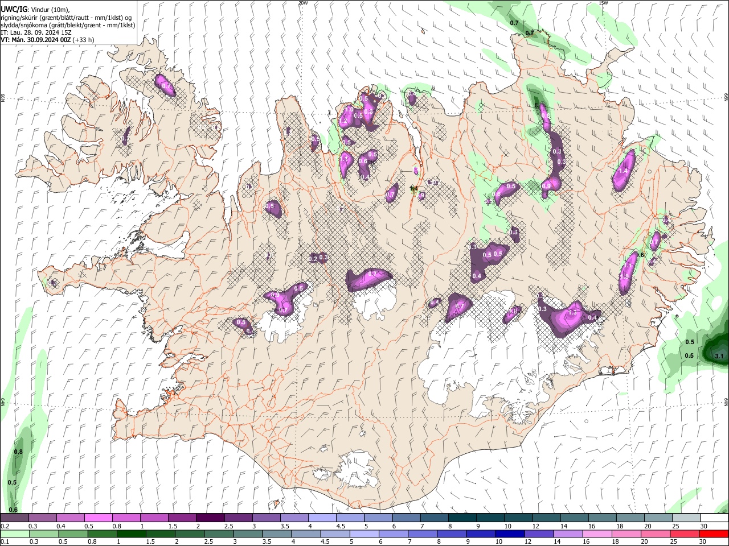Image resolution: width=729 pixels, height=546 pixels.
Task: Click the 'slydda/snjókoma' legend description line
Action: click(x=68, y=25)
